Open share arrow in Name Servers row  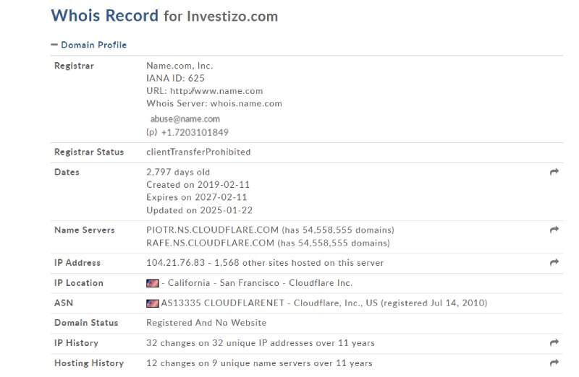pos(554,230)
